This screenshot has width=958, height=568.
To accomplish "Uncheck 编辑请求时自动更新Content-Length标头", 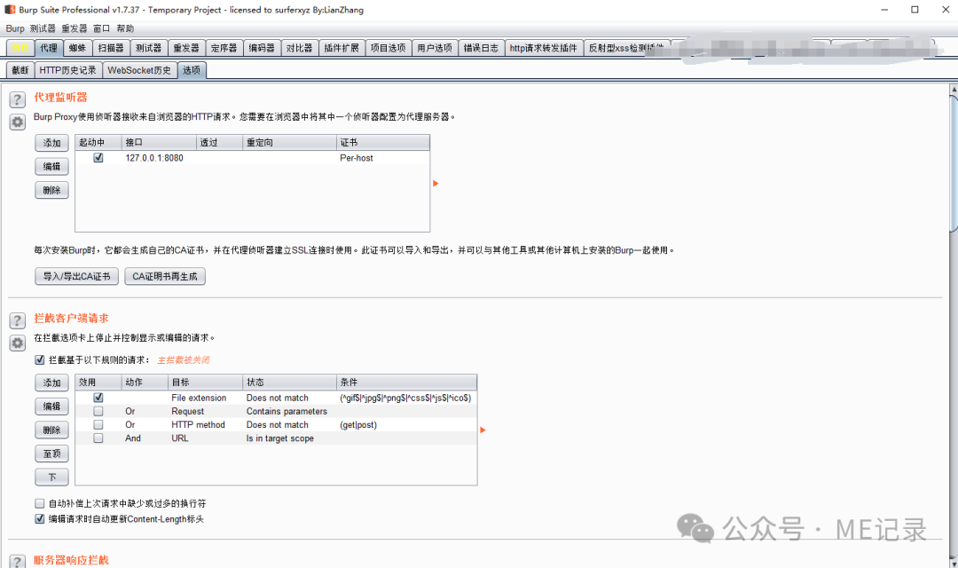I will (39, 519).
